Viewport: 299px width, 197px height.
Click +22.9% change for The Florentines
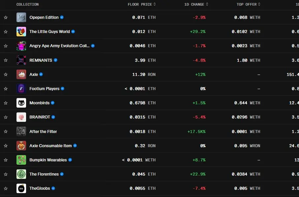tap(198, 174)
